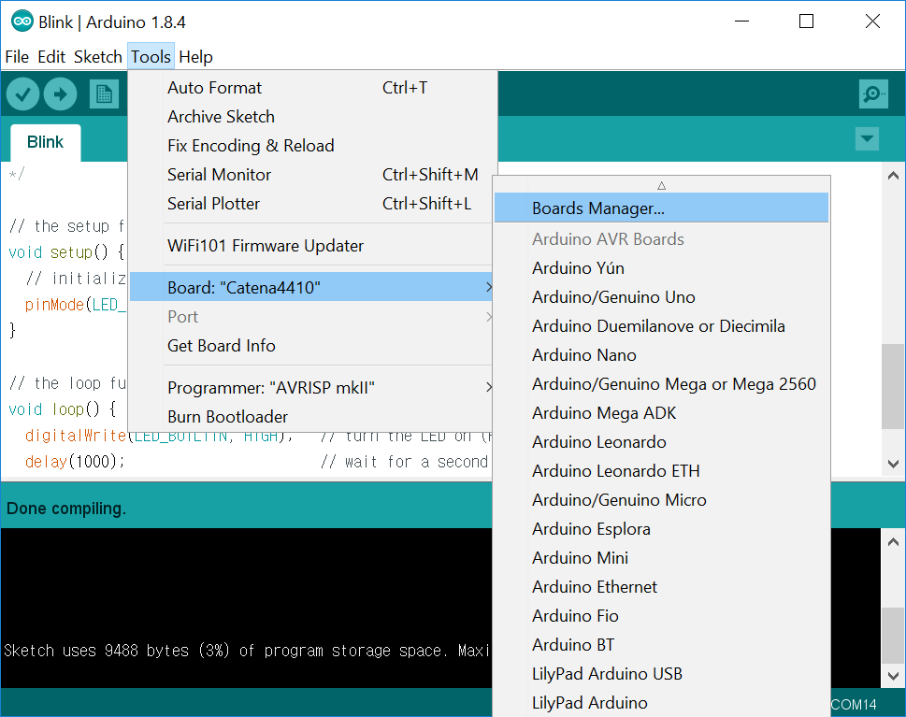
Task: Click console scrollbar down arrow
Action: click(x=893, y=676)
